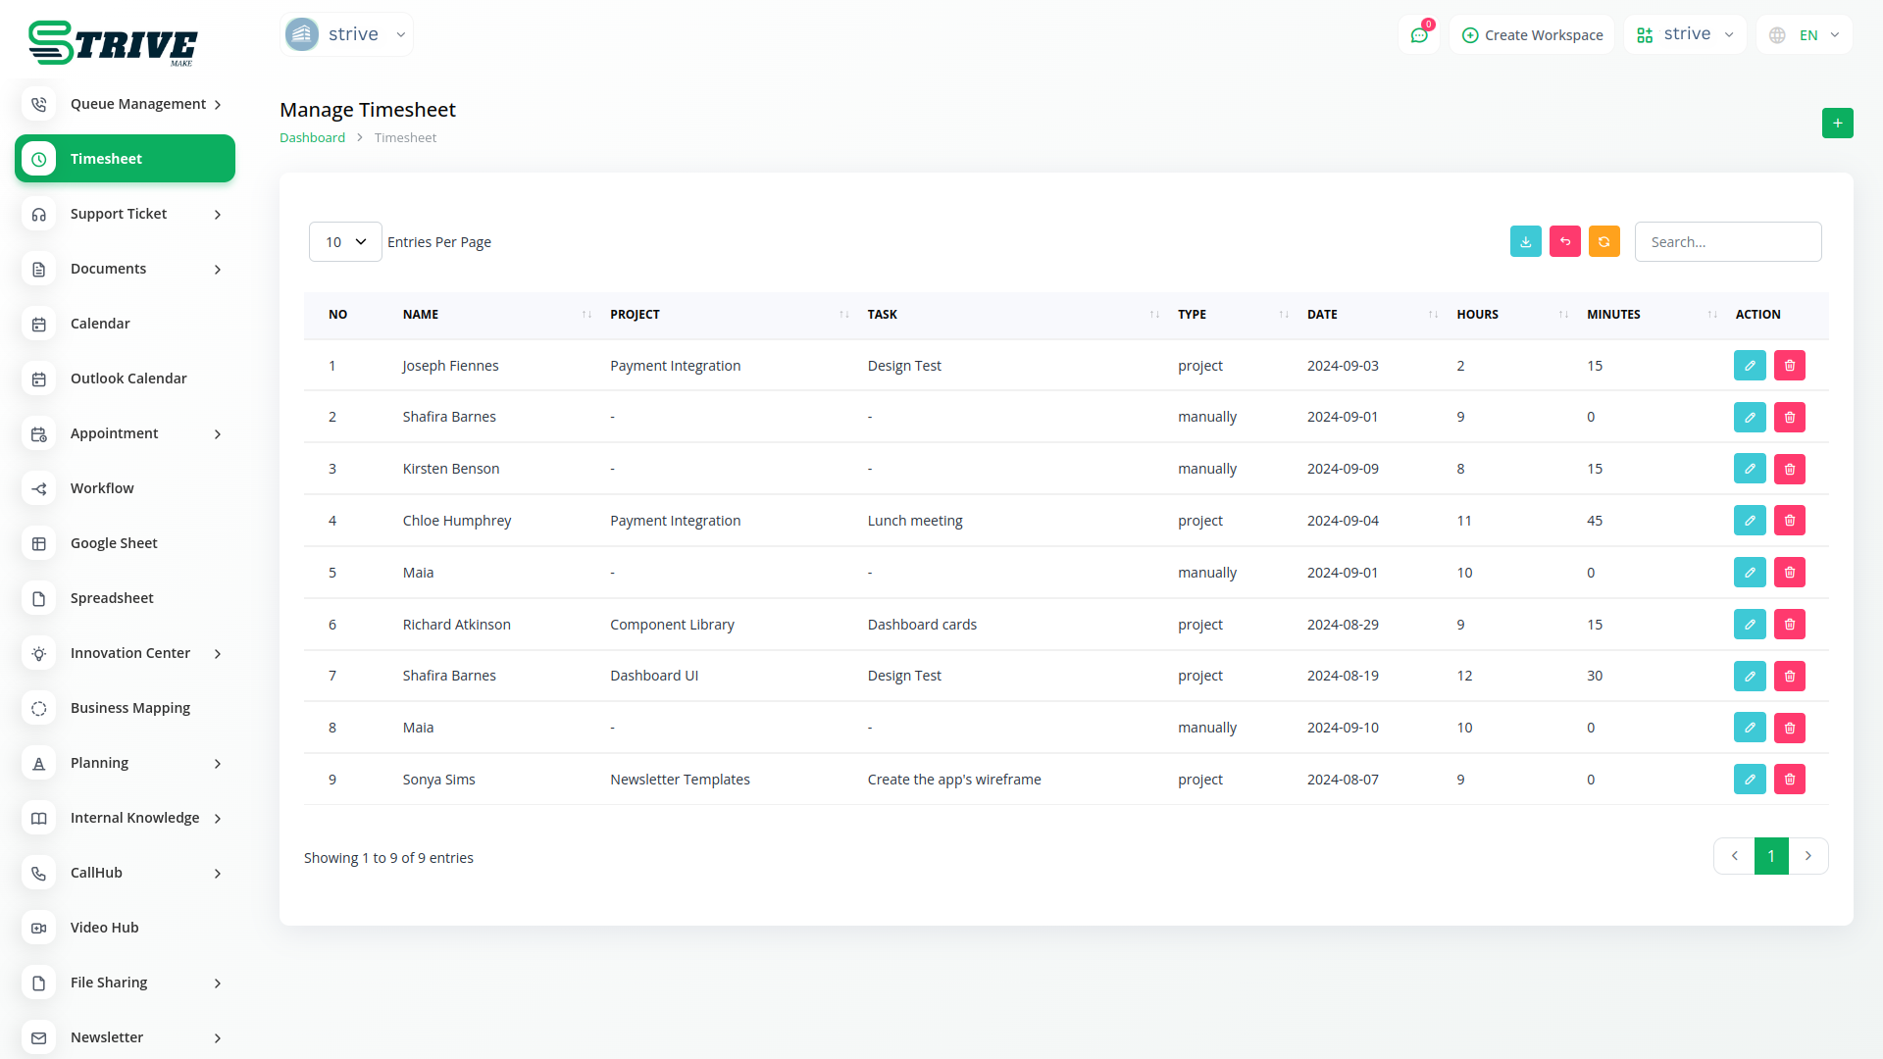Click the blue export download icon

[x=1525, y=241]
